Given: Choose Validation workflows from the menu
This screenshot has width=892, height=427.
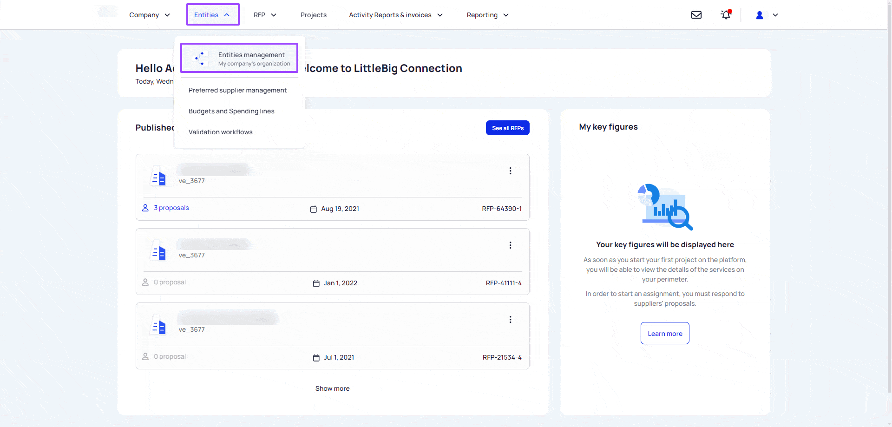Looking at the screenshot, I should point(221,132).
